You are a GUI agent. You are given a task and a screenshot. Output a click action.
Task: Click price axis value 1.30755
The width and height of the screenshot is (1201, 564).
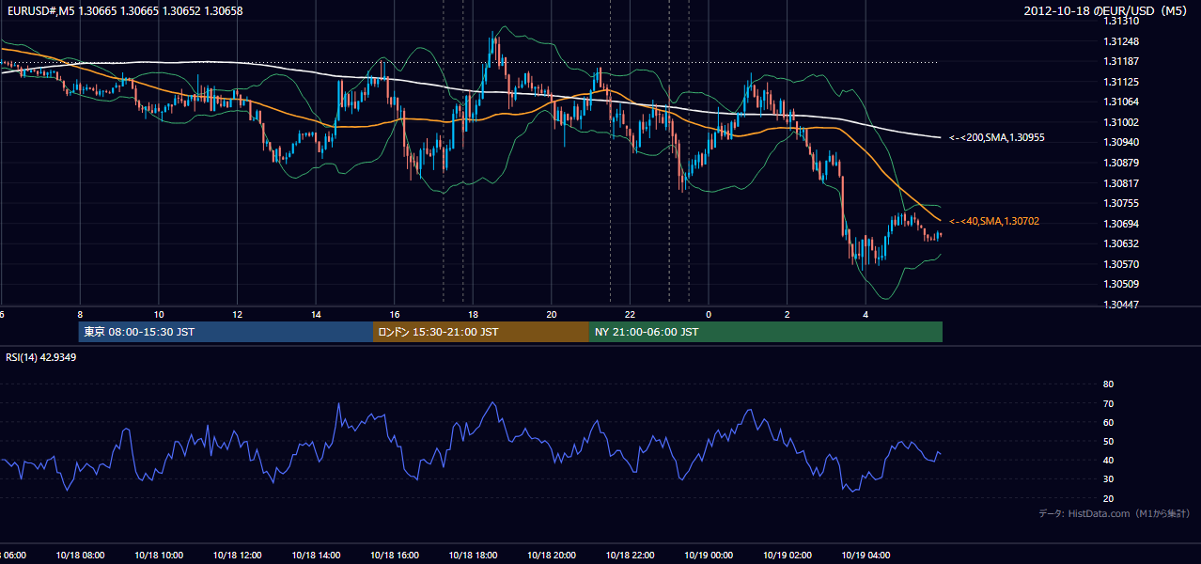coord(1121,203)
